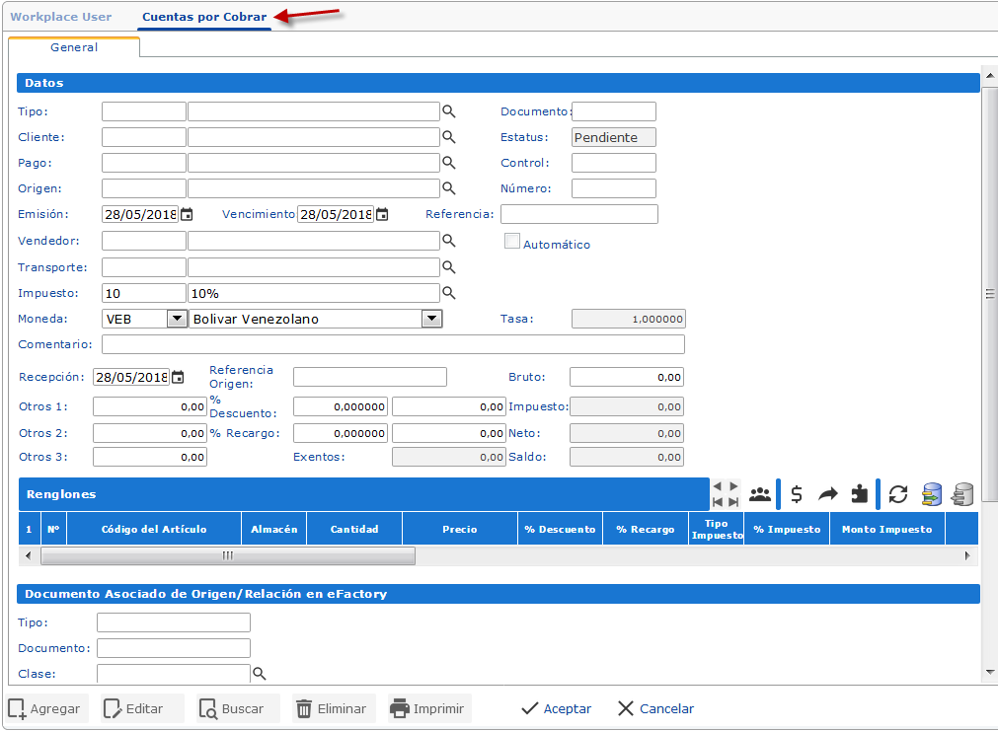Click the curved arrow icon in Renglones
The image size is (998, 731).
(x=828, y=494)
